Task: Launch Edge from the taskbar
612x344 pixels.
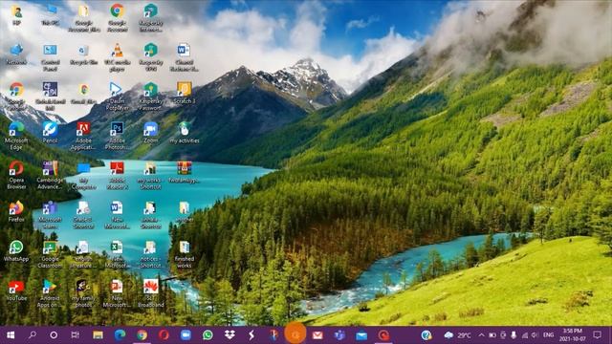Action: click(120, 335)
